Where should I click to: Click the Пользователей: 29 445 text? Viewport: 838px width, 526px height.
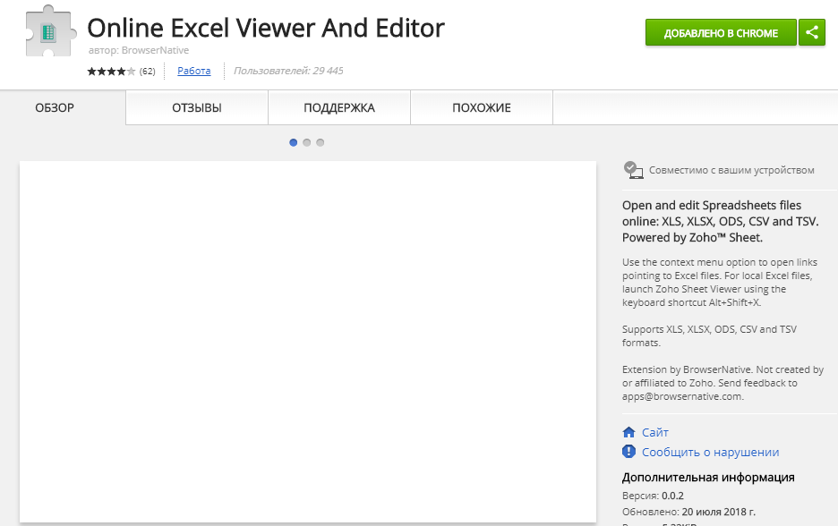288,71
